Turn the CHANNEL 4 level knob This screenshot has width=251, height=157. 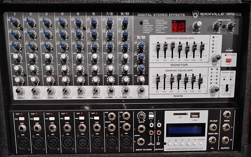(x=66, y=91)
